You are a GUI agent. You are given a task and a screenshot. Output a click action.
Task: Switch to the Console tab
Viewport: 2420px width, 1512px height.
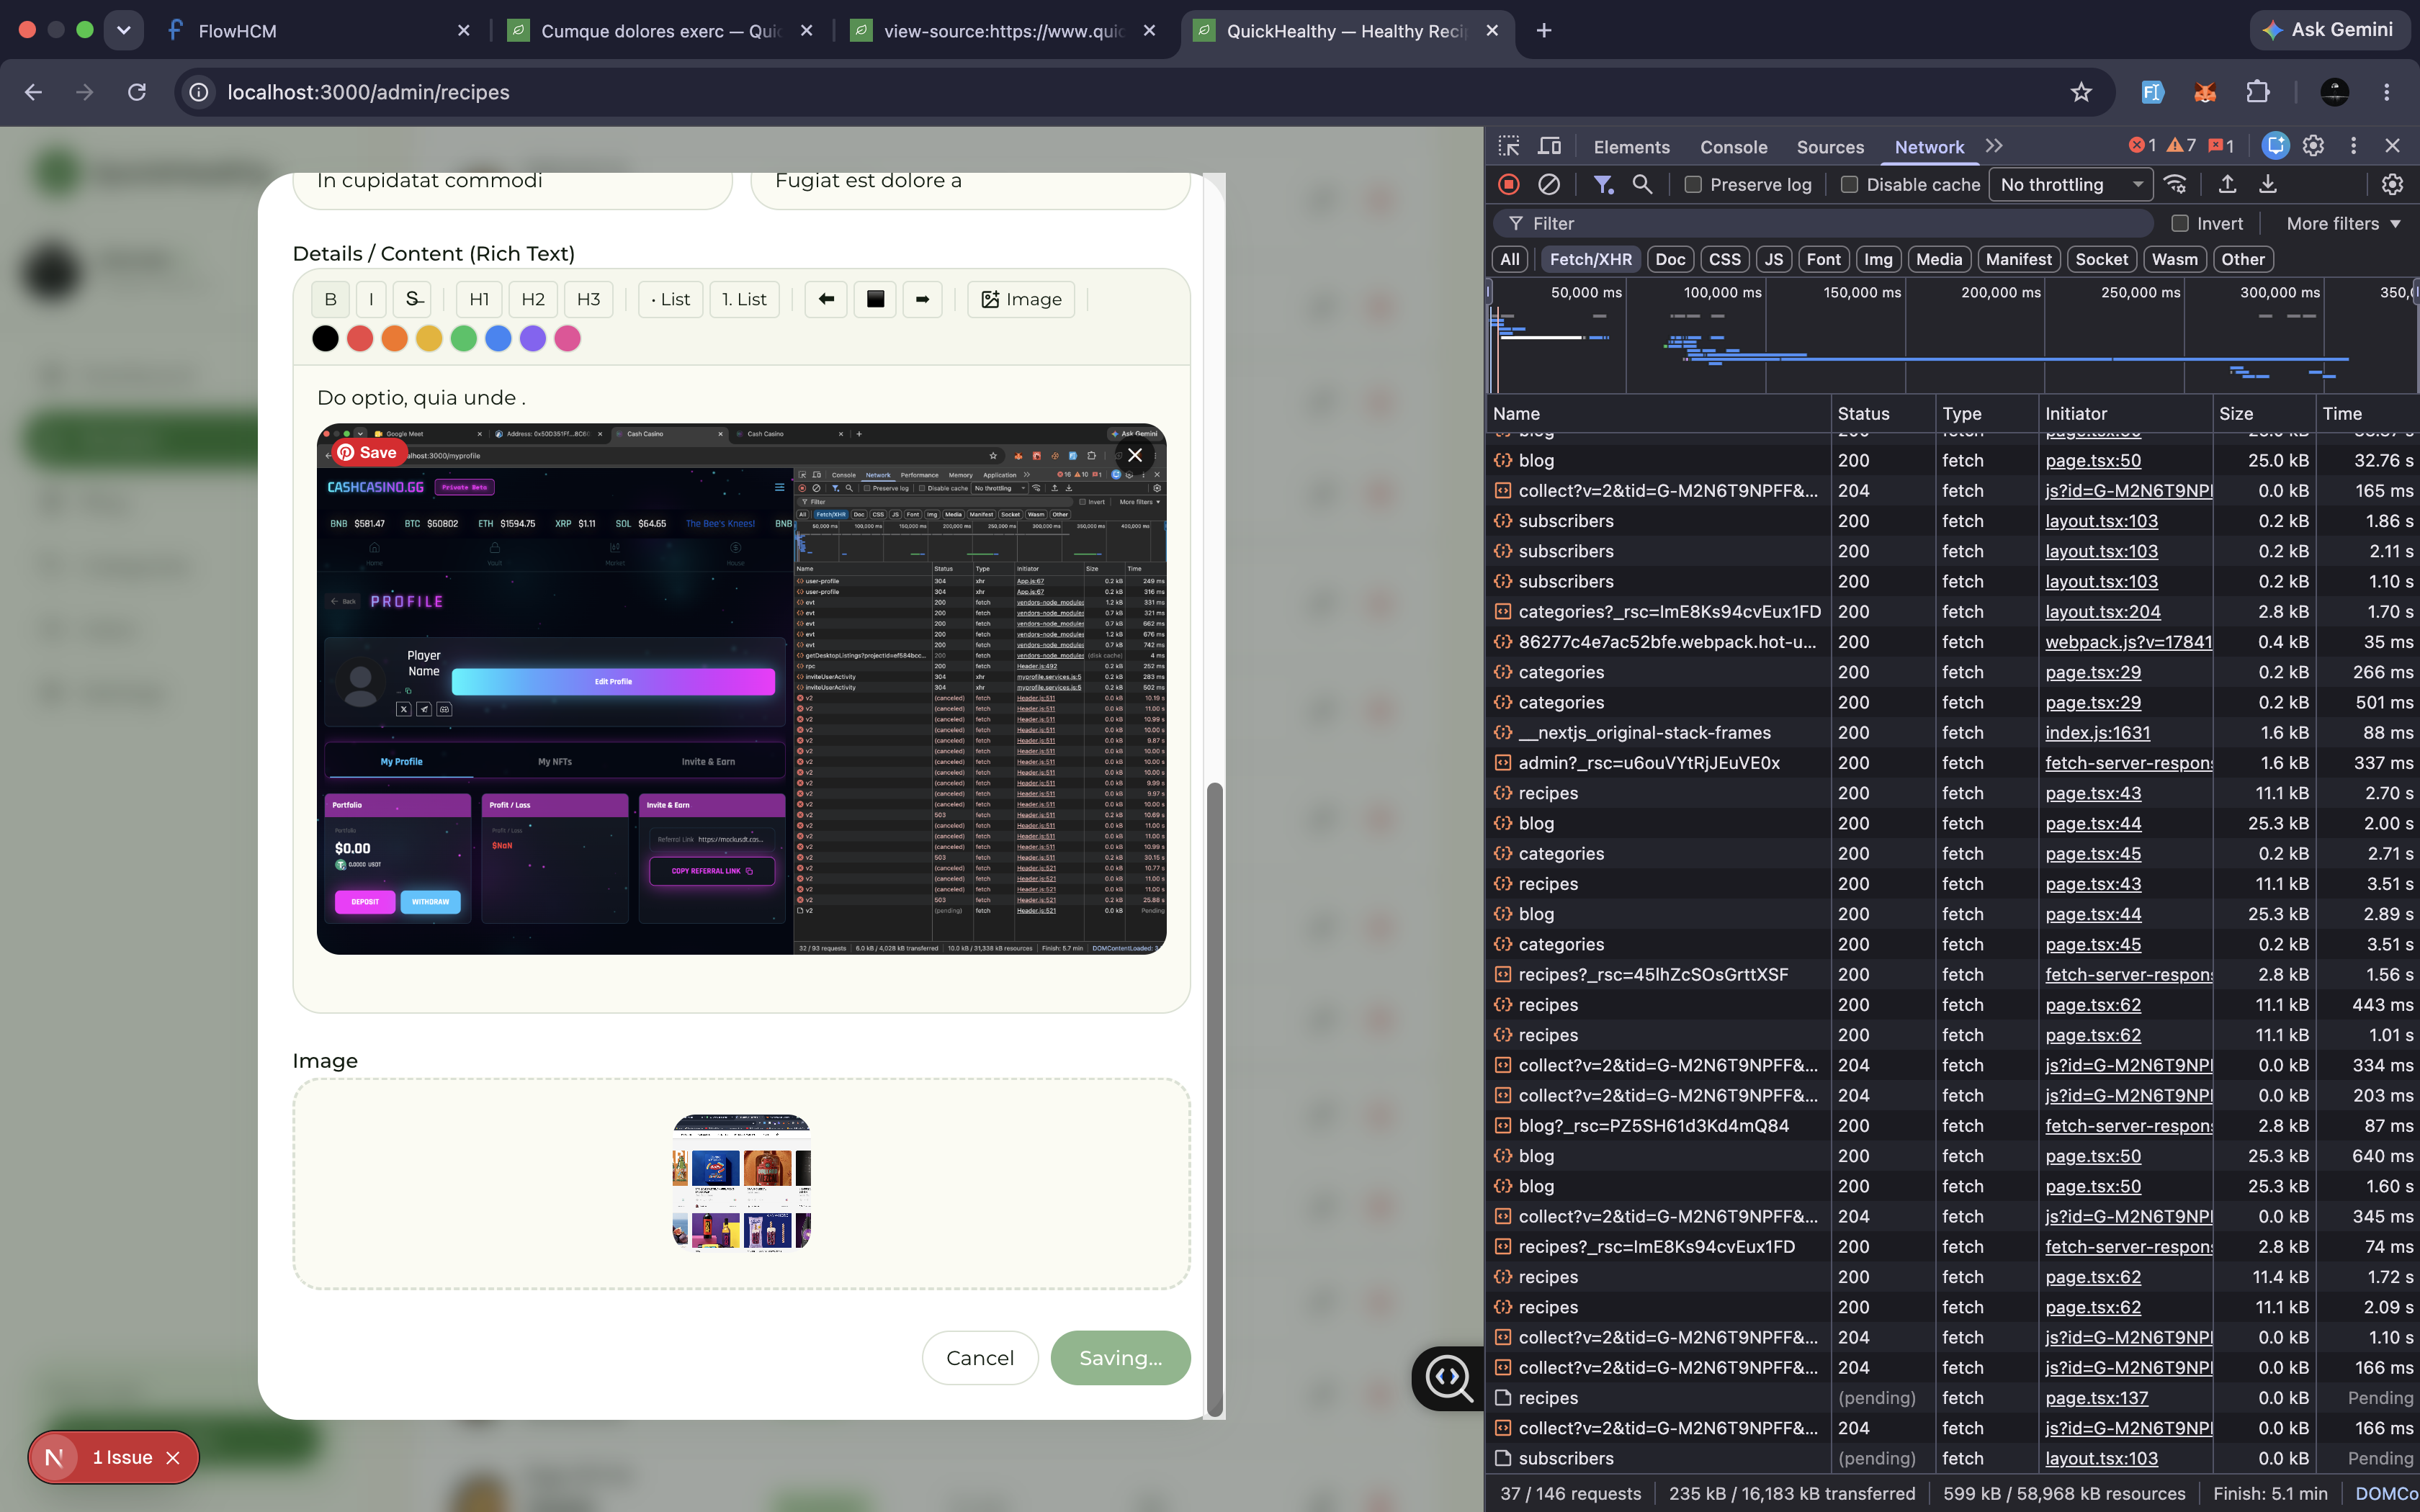click(x=1733, y=147)
